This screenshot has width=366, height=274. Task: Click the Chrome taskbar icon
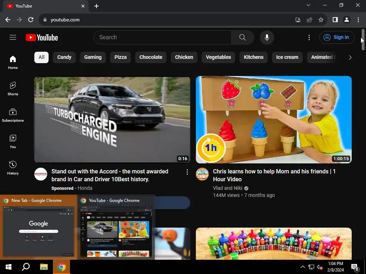[61, 267]
